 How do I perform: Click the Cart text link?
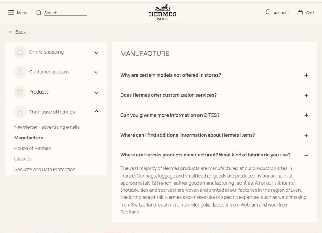click(310, 13)
